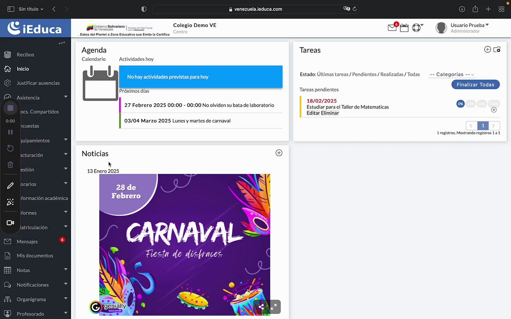The width and height of the screenshot is (511, 319).
Task: Expand Carnaval presentation to fullscreen
Action: click(x=274, y=307)
